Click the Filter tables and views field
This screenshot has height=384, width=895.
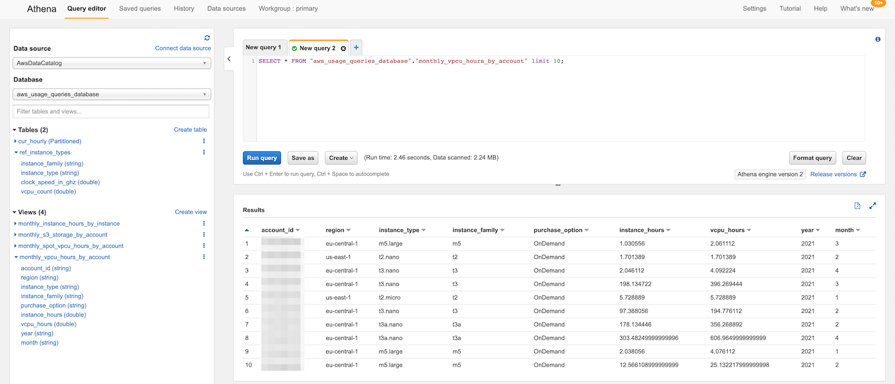tap(111, 111)
